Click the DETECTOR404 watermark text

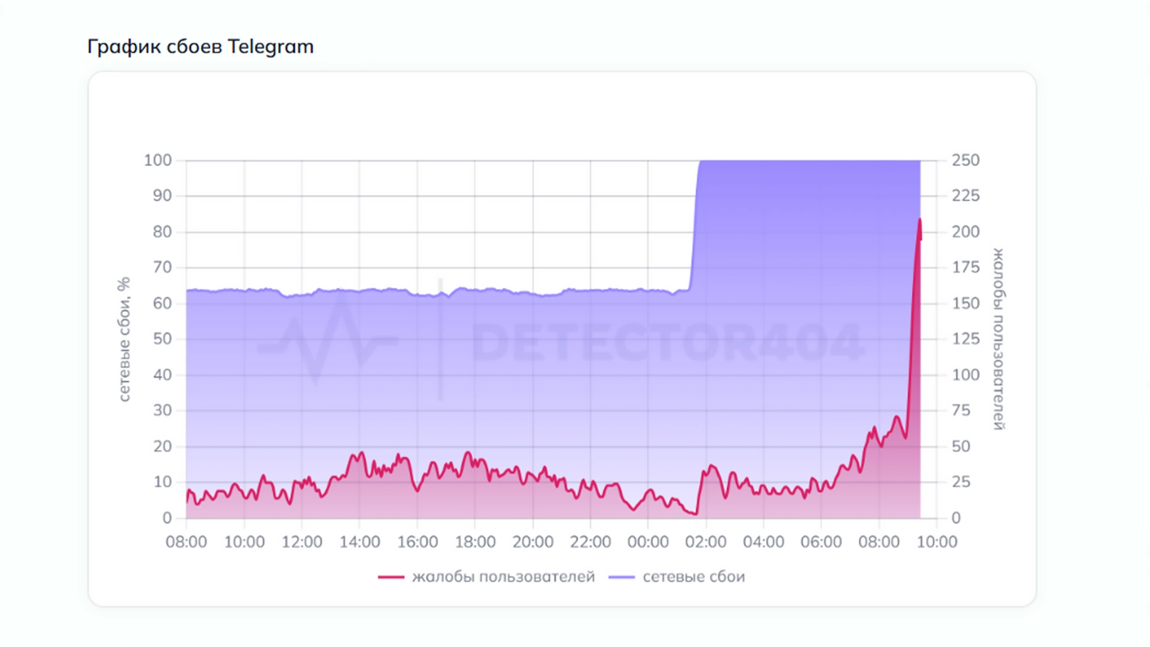click(x=668, y=343)
